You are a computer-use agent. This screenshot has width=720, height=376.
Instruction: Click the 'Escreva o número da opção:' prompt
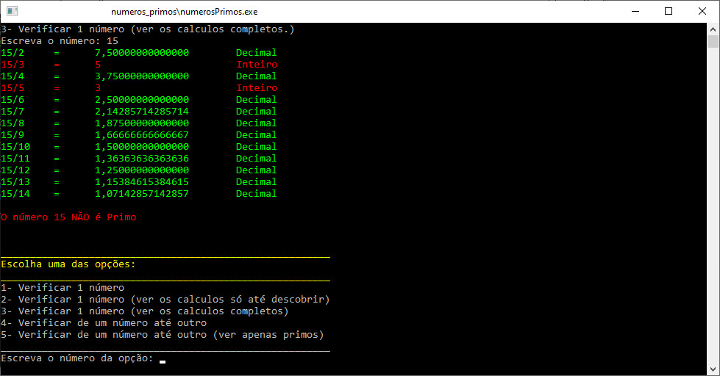coord(77,358)
